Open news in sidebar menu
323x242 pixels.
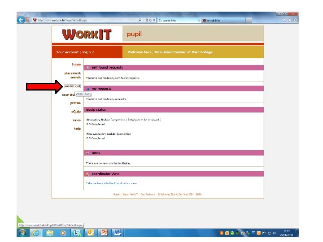pos(77,120)
